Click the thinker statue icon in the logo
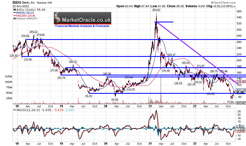The height and width of the screenshot is (146, 246). tap(58, 19)
